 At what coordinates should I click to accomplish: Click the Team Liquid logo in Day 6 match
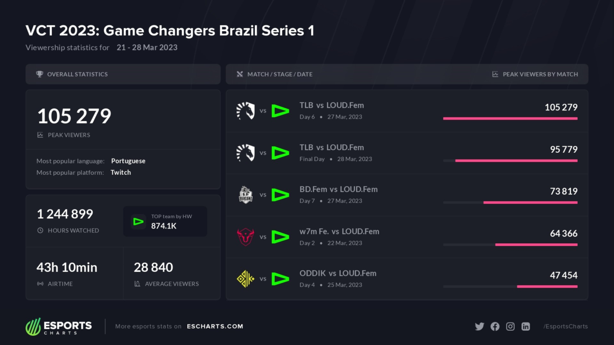pos(245,110)
